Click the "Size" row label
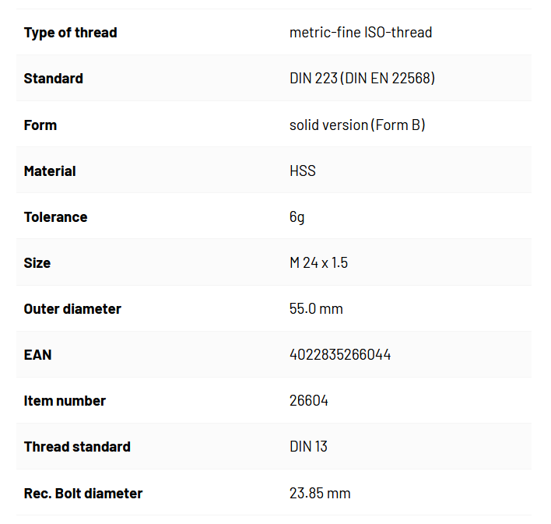 37,263
